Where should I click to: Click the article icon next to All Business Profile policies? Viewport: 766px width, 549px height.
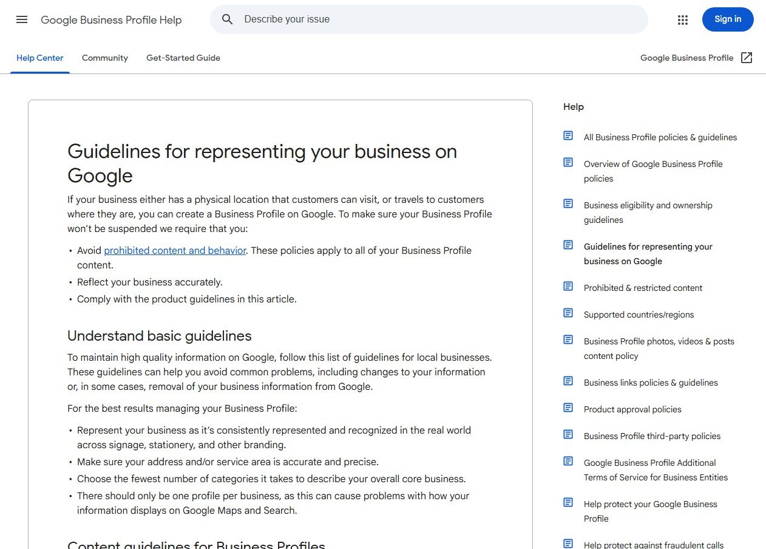click(568, 135)
